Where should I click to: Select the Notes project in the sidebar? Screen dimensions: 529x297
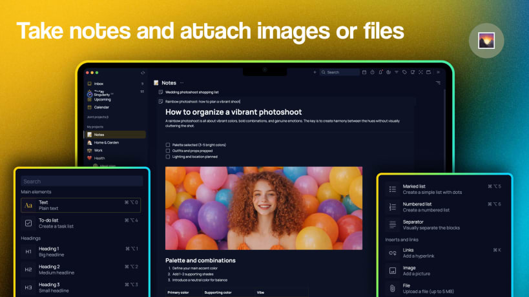115,135
